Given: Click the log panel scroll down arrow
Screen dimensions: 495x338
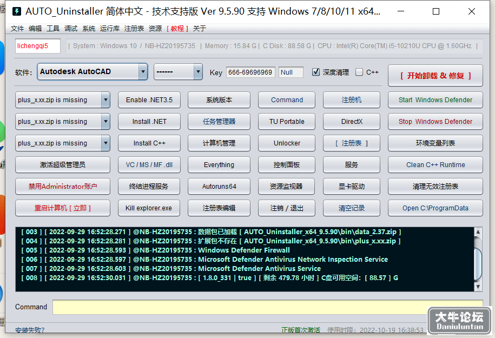Looking at the screenshot, I should click(478, 287).
